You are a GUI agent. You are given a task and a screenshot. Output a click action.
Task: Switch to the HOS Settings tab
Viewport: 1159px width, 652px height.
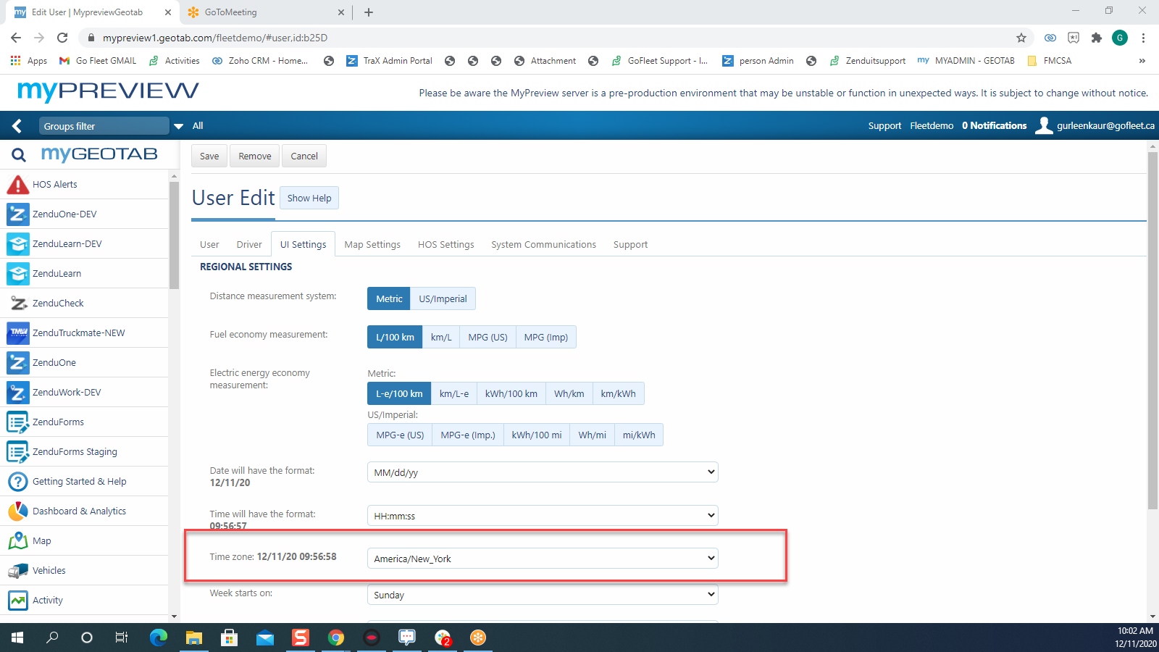click(x=445, y=244)
